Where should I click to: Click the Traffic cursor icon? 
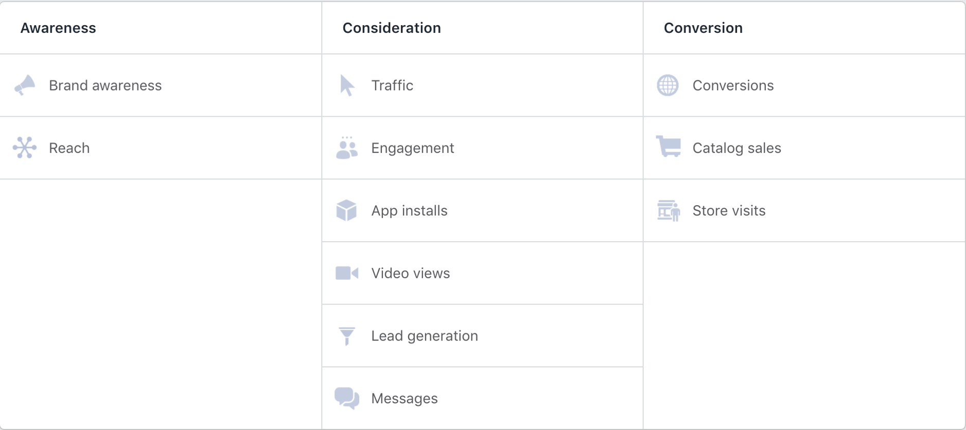click(347, 85)
